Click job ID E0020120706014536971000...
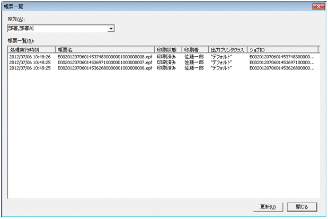The height and width of the screenshot is (219, 328). pyautogui.click(x=282, y=63)
